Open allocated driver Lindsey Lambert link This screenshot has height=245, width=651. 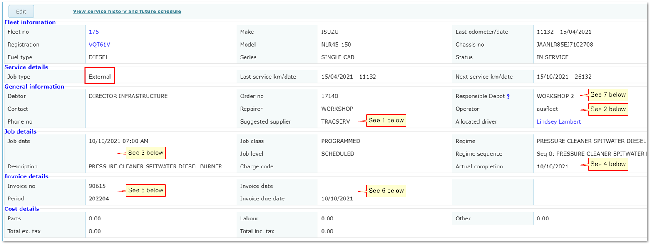click(559, 122)
